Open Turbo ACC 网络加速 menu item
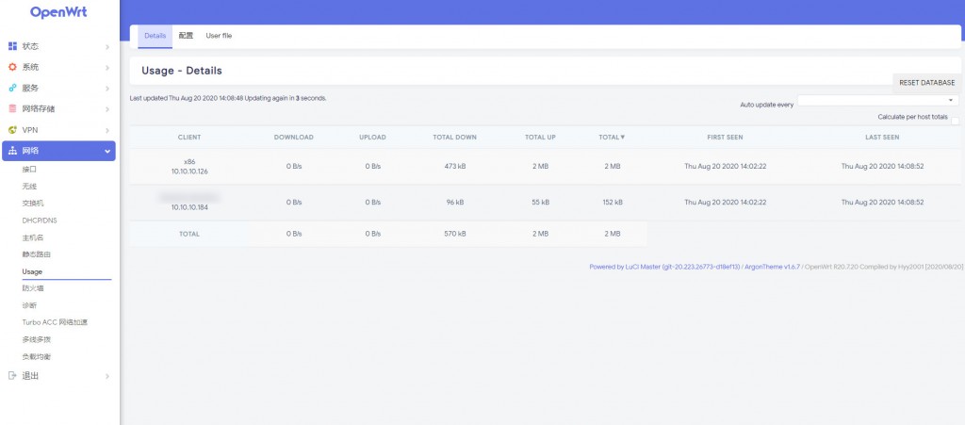Screen dimensions: 965x425 (x=55, y=322)
